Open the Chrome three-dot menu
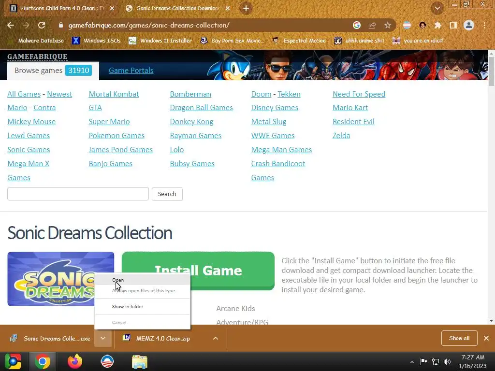 [x=484, y=25]
